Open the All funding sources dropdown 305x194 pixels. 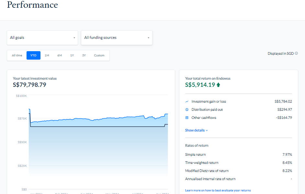(x=117, y=38)
